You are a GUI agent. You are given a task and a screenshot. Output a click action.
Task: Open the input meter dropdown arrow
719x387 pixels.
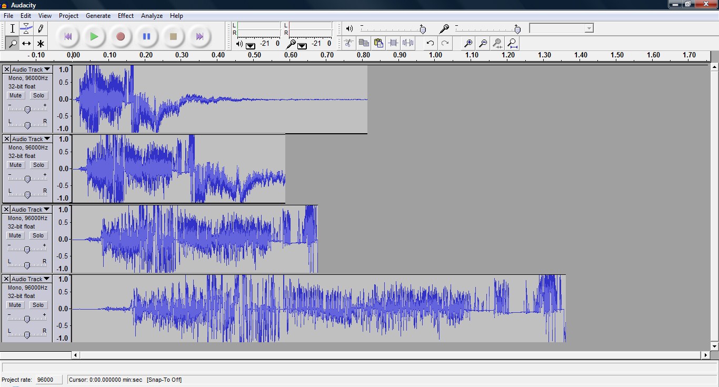(x=302, y=46)
